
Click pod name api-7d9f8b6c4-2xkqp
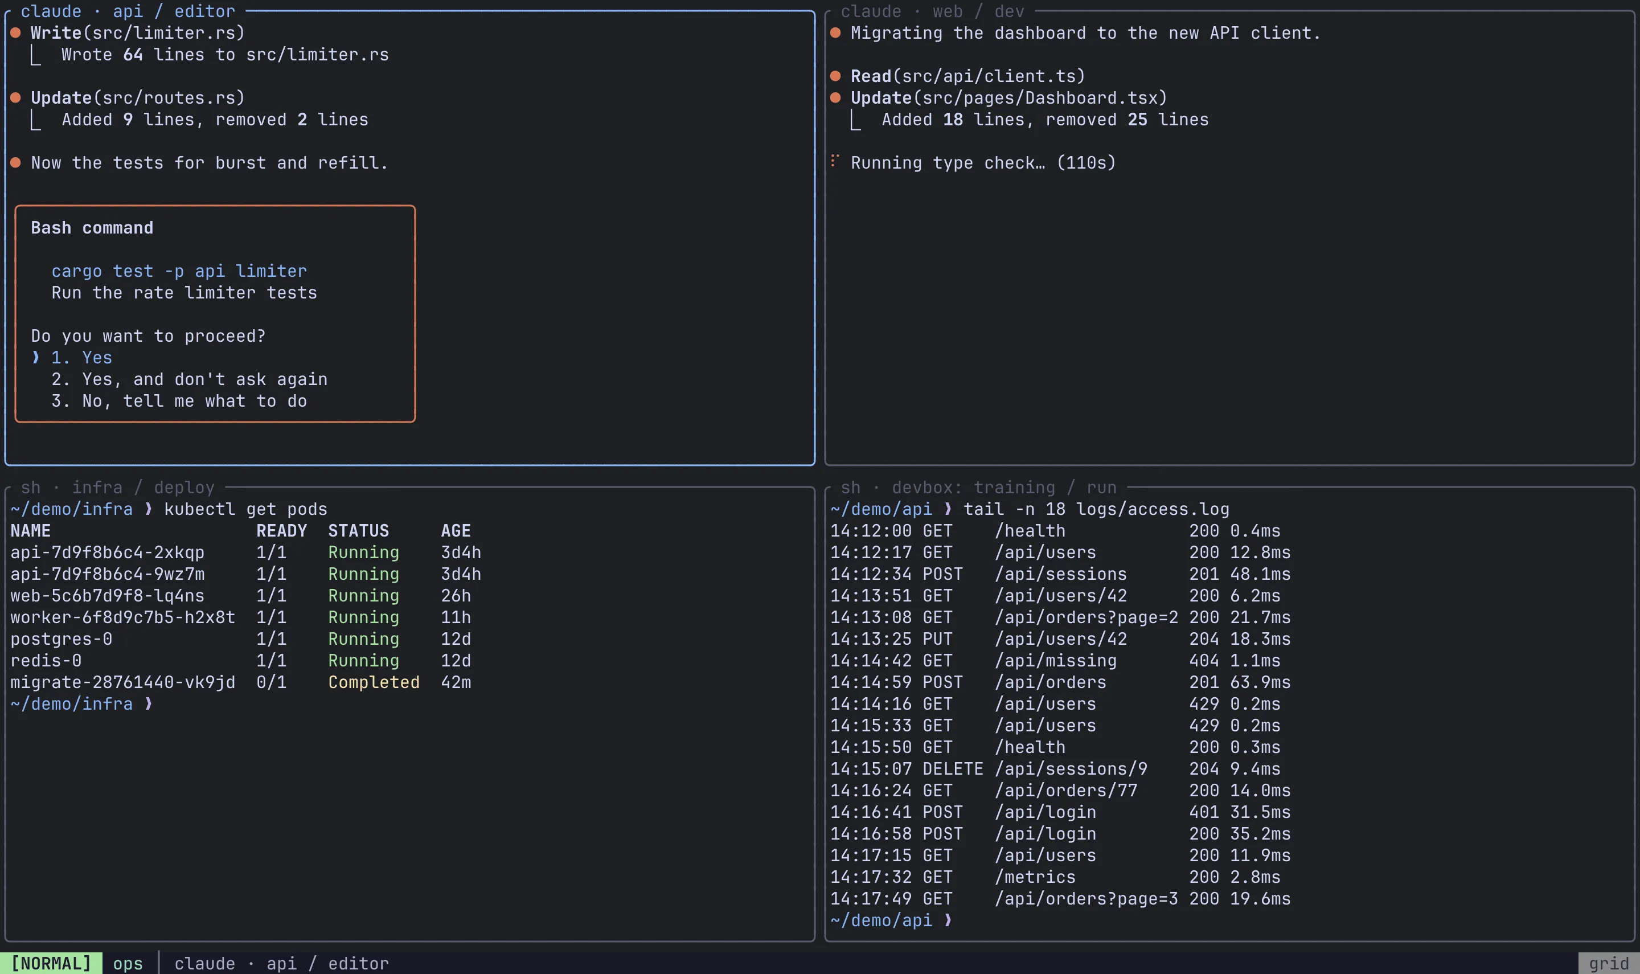108,553
